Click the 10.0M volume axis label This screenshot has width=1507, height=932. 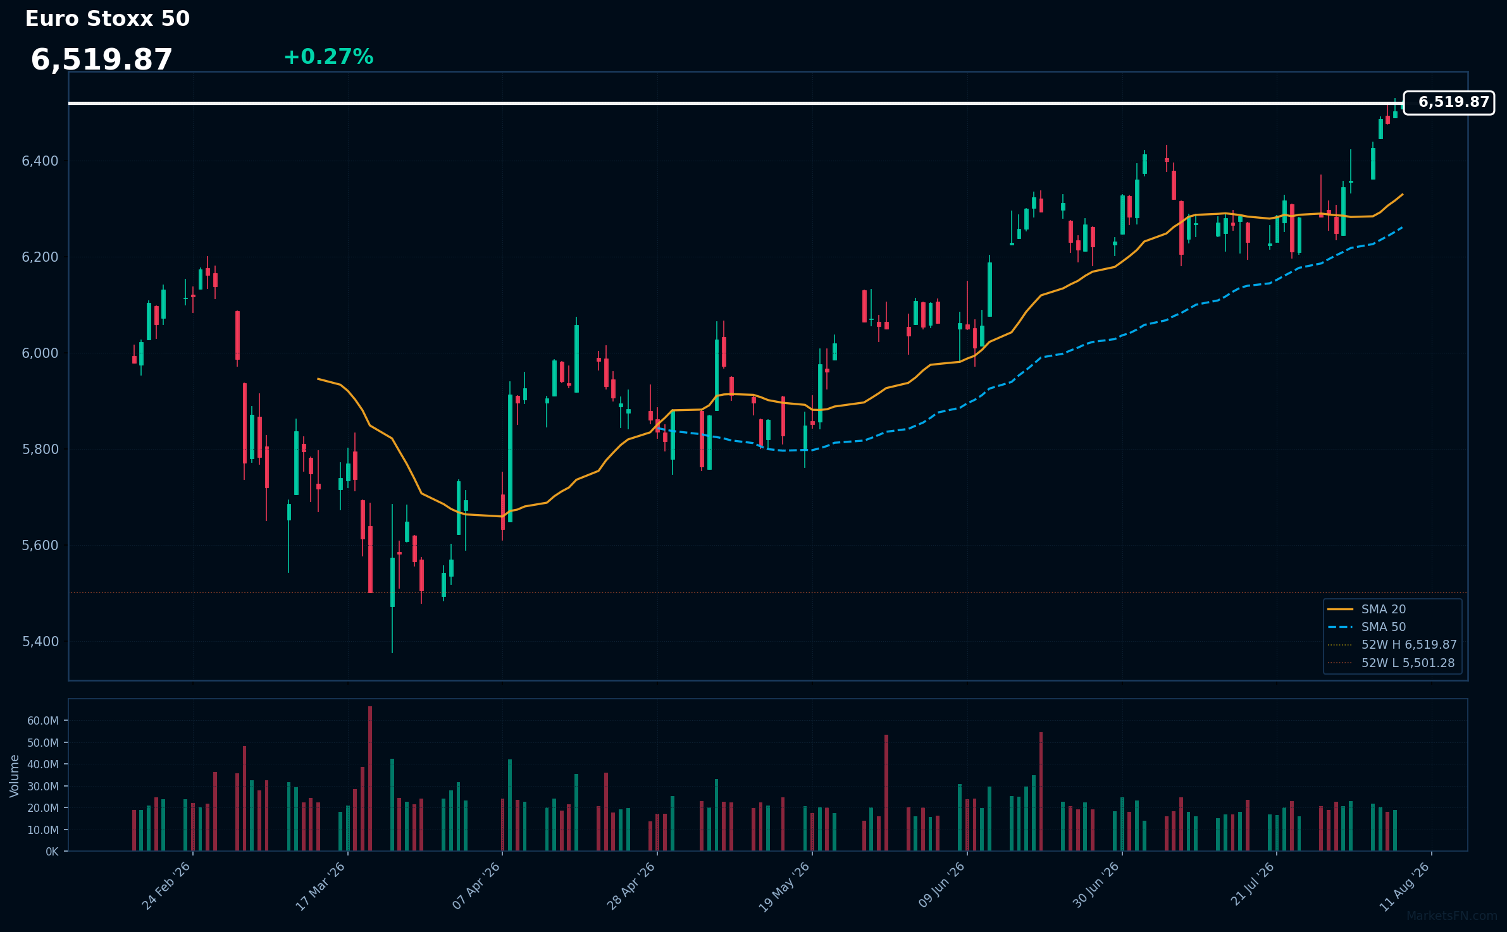coord(43,830)
